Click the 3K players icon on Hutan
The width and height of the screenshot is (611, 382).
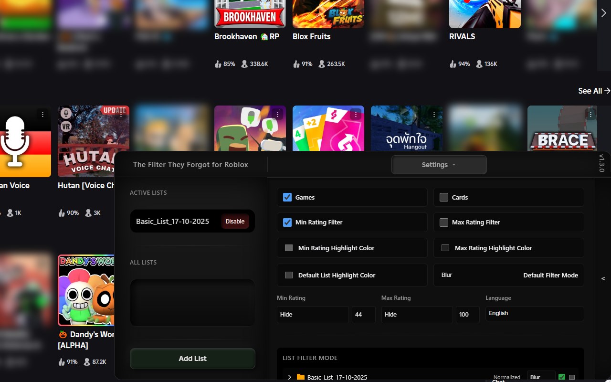88,212
